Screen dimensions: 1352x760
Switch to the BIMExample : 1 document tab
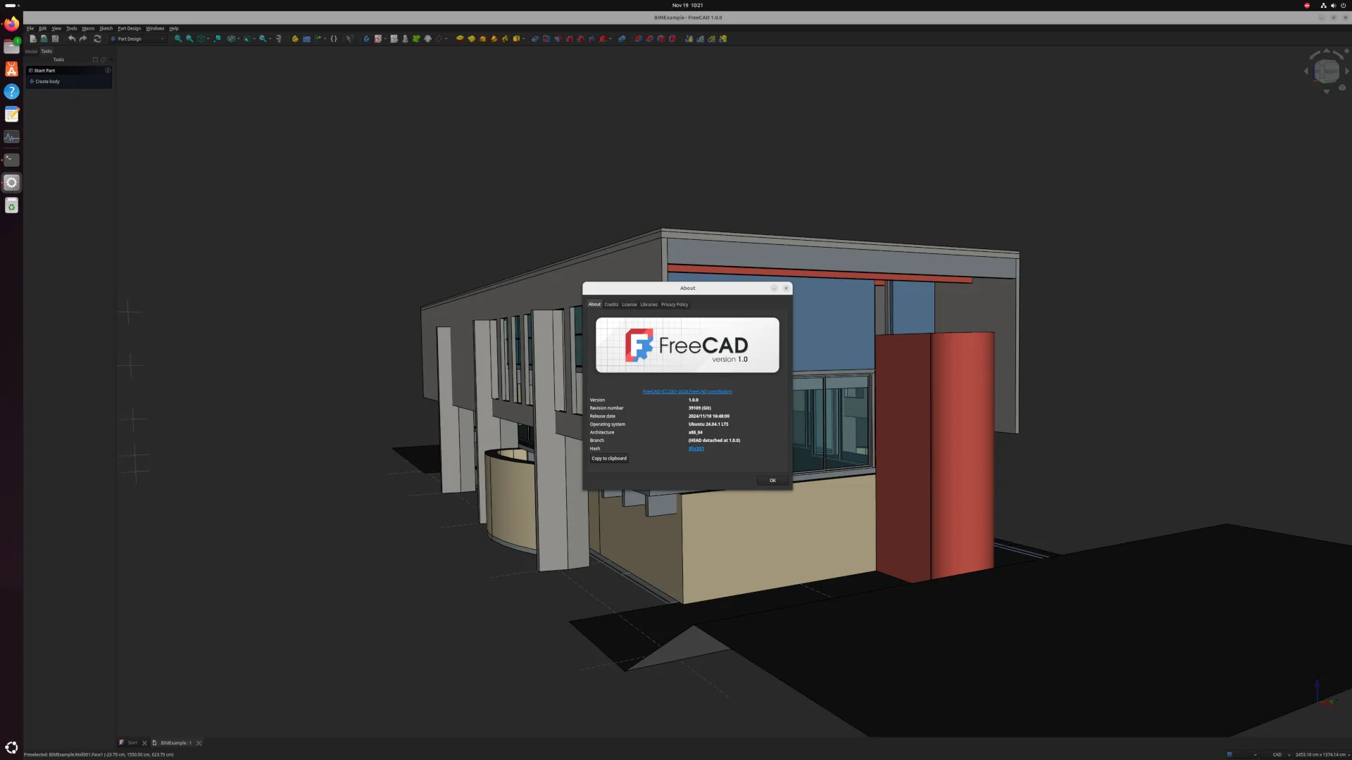(175, 743)
